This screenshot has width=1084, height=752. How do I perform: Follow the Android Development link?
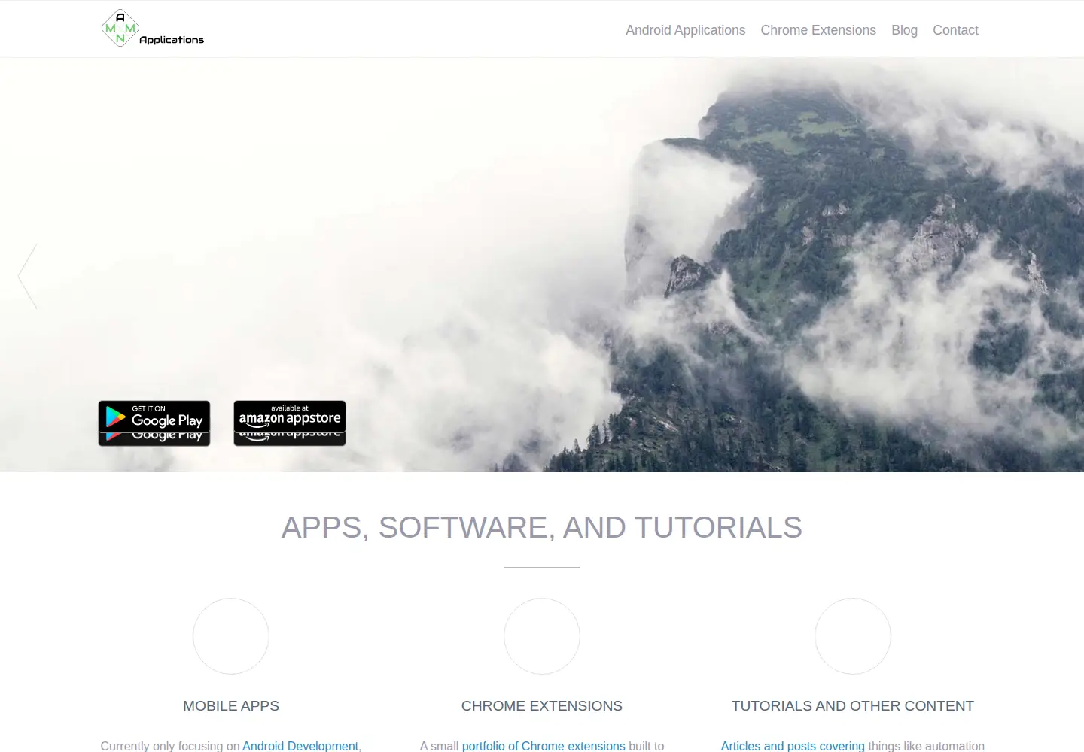coord(300,745)
